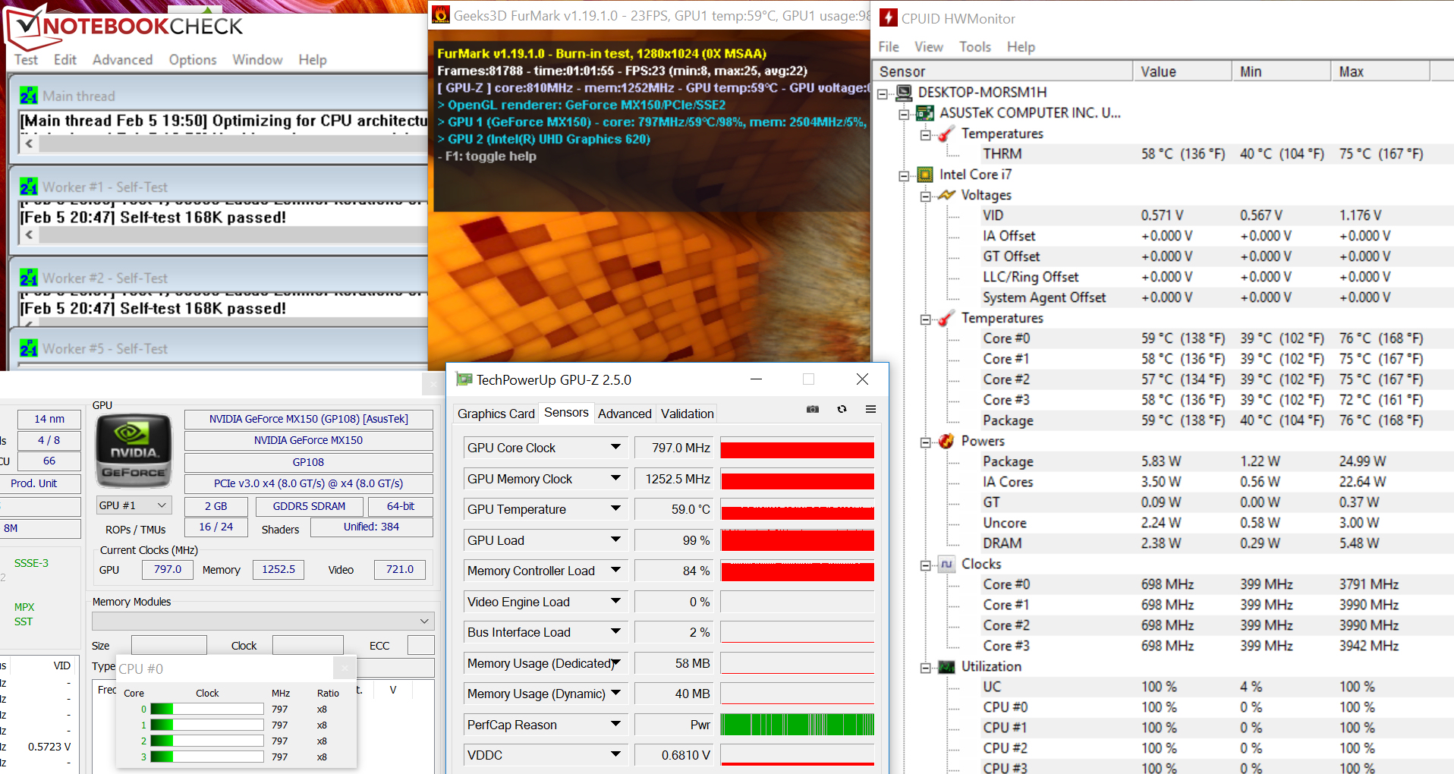This screenshot has height=774, width=1454.
Task: Switch to the Advanced tab in GPU-Z
Action: tap(625, 414)
